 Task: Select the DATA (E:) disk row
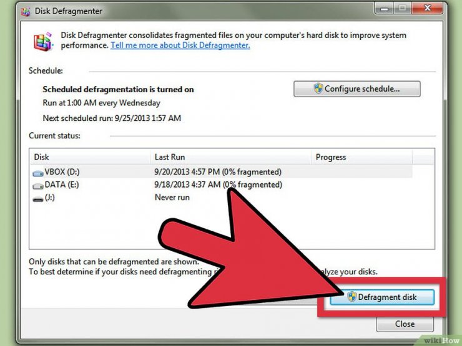tap(221, 185)
